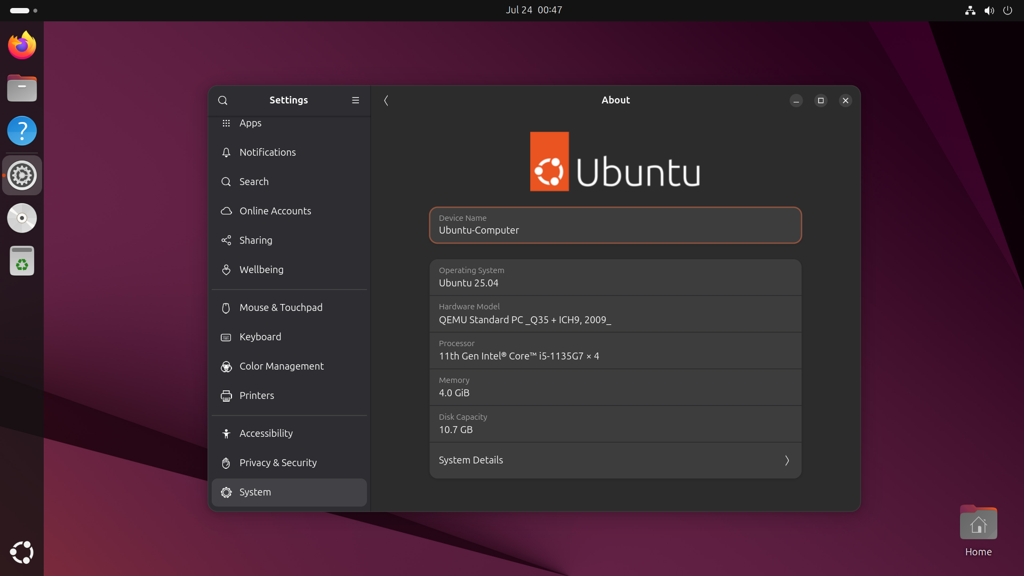Expand the System Details row
This screenshot has width=1024, height=576.
click(615, 460)
